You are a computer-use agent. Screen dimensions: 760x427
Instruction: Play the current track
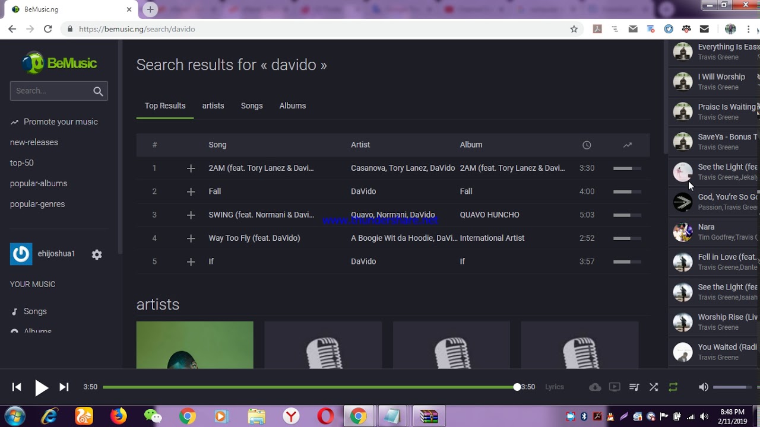[41, 387]
